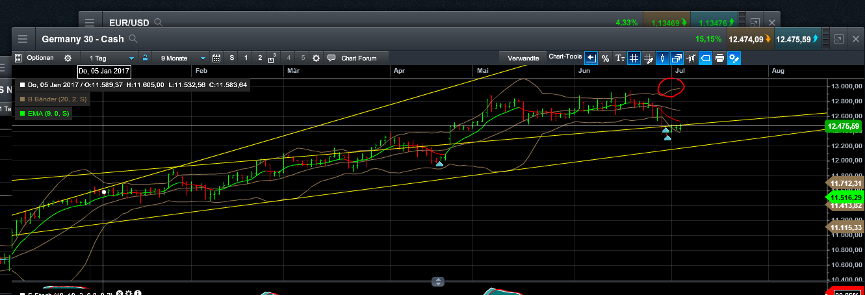Open layout settings gear before Chart Forum
The image size is (865, 295).
316,58
